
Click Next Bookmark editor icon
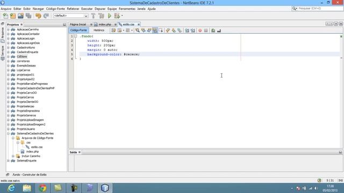[174, 31]
